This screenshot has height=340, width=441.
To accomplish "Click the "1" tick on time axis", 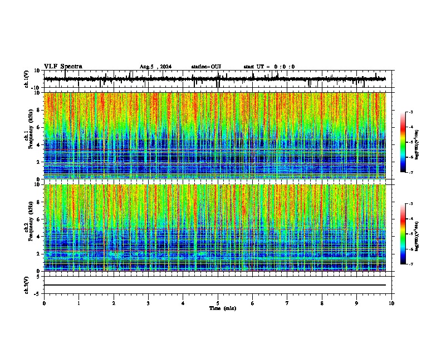I will point(79,303).
